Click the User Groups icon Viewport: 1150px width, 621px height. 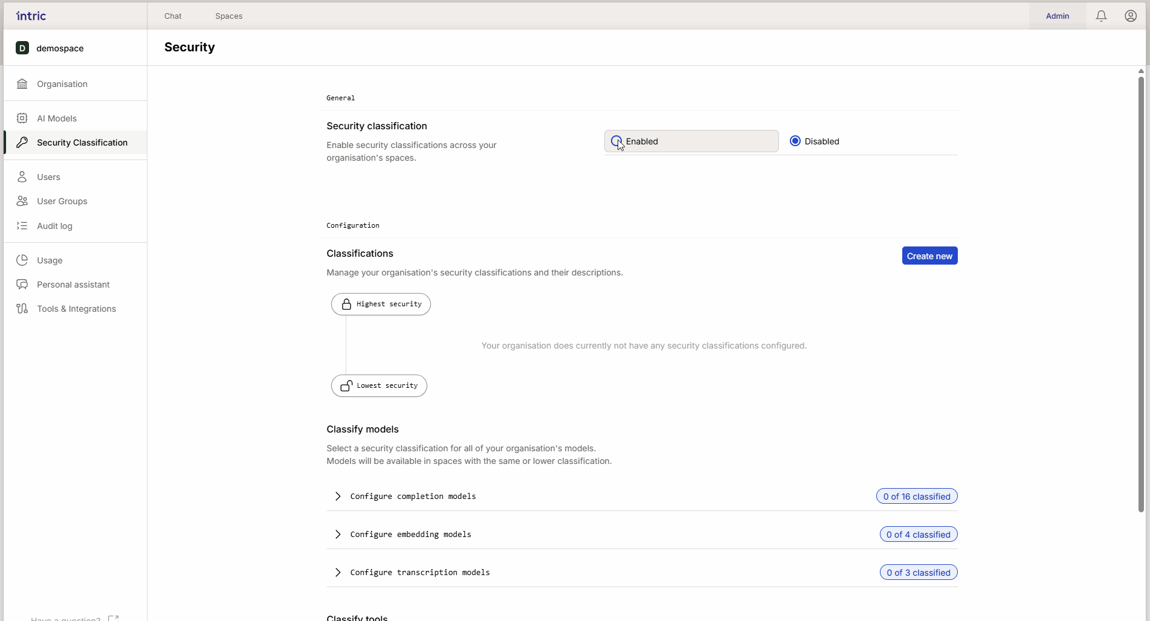(22, 201)
